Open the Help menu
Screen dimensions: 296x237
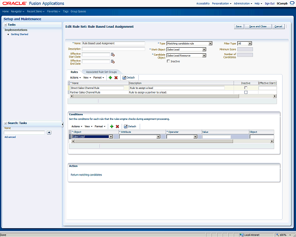coord(258,3)
